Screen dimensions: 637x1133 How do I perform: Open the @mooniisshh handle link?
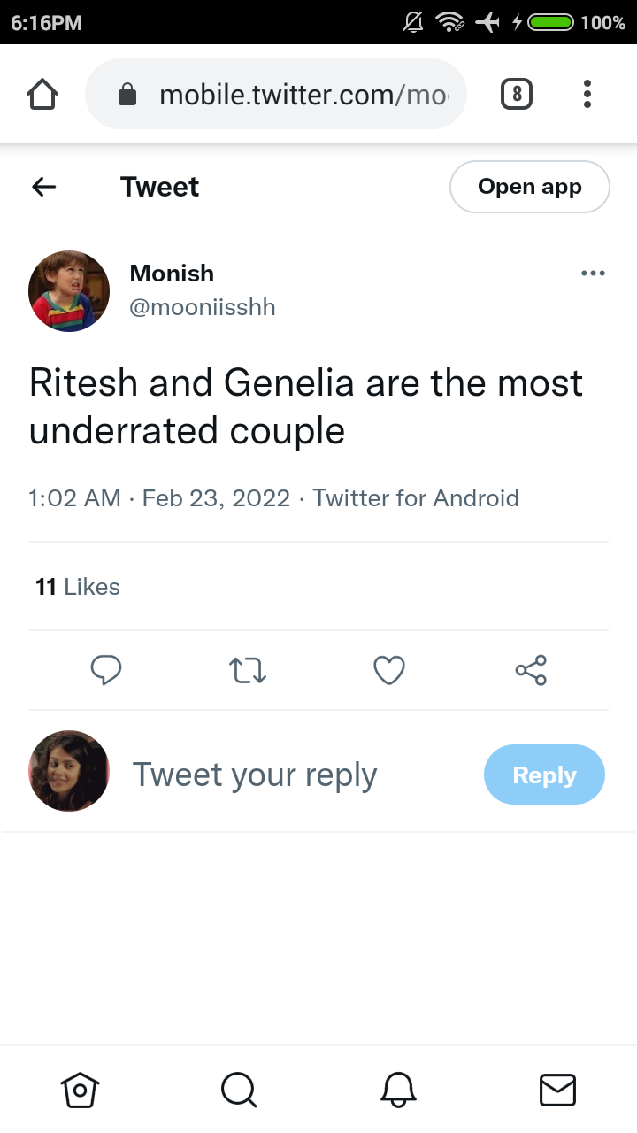tap(203, 307)
